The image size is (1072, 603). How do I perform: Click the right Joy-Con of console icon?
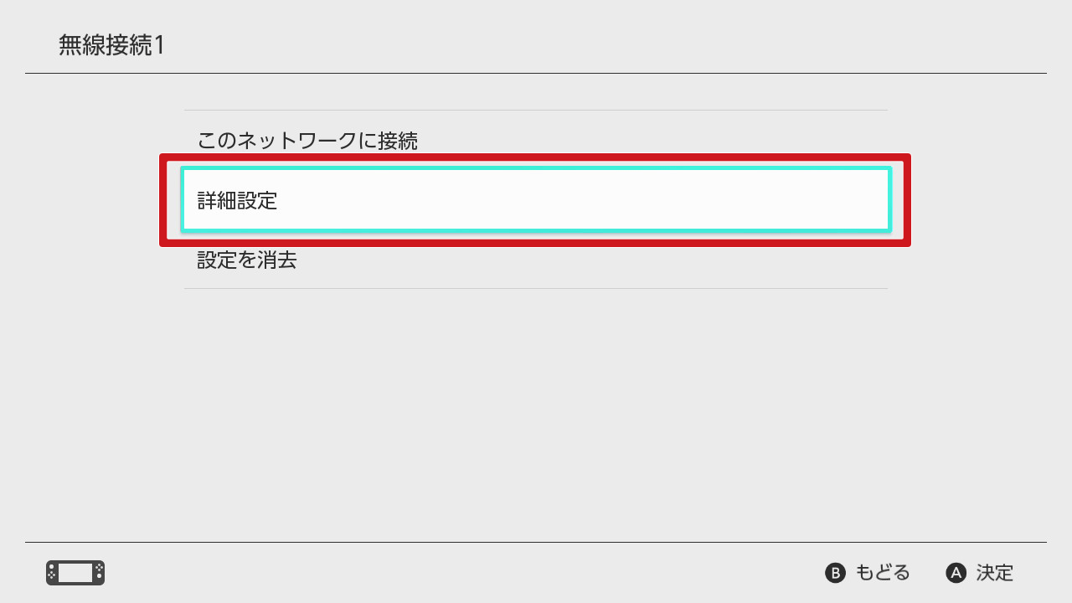(99, 573)
